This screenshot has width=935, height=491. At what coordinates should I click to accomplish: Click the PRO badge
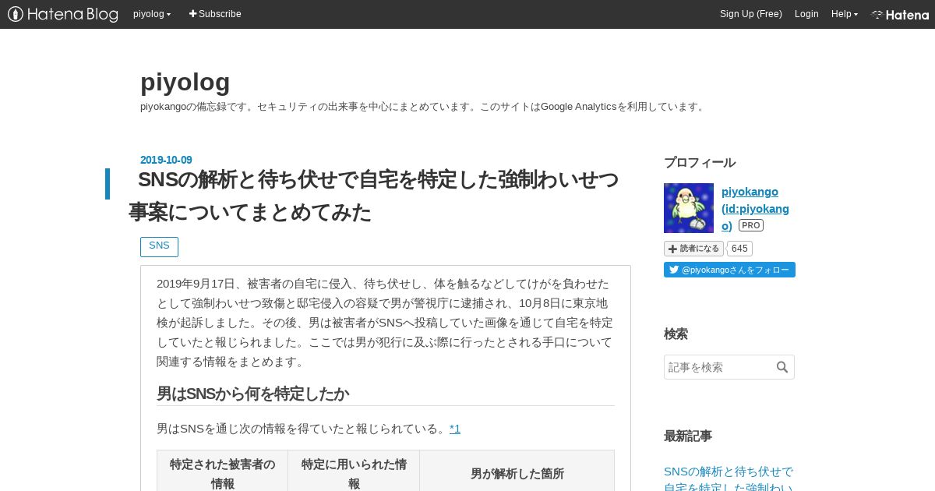[x=751, y=225]
